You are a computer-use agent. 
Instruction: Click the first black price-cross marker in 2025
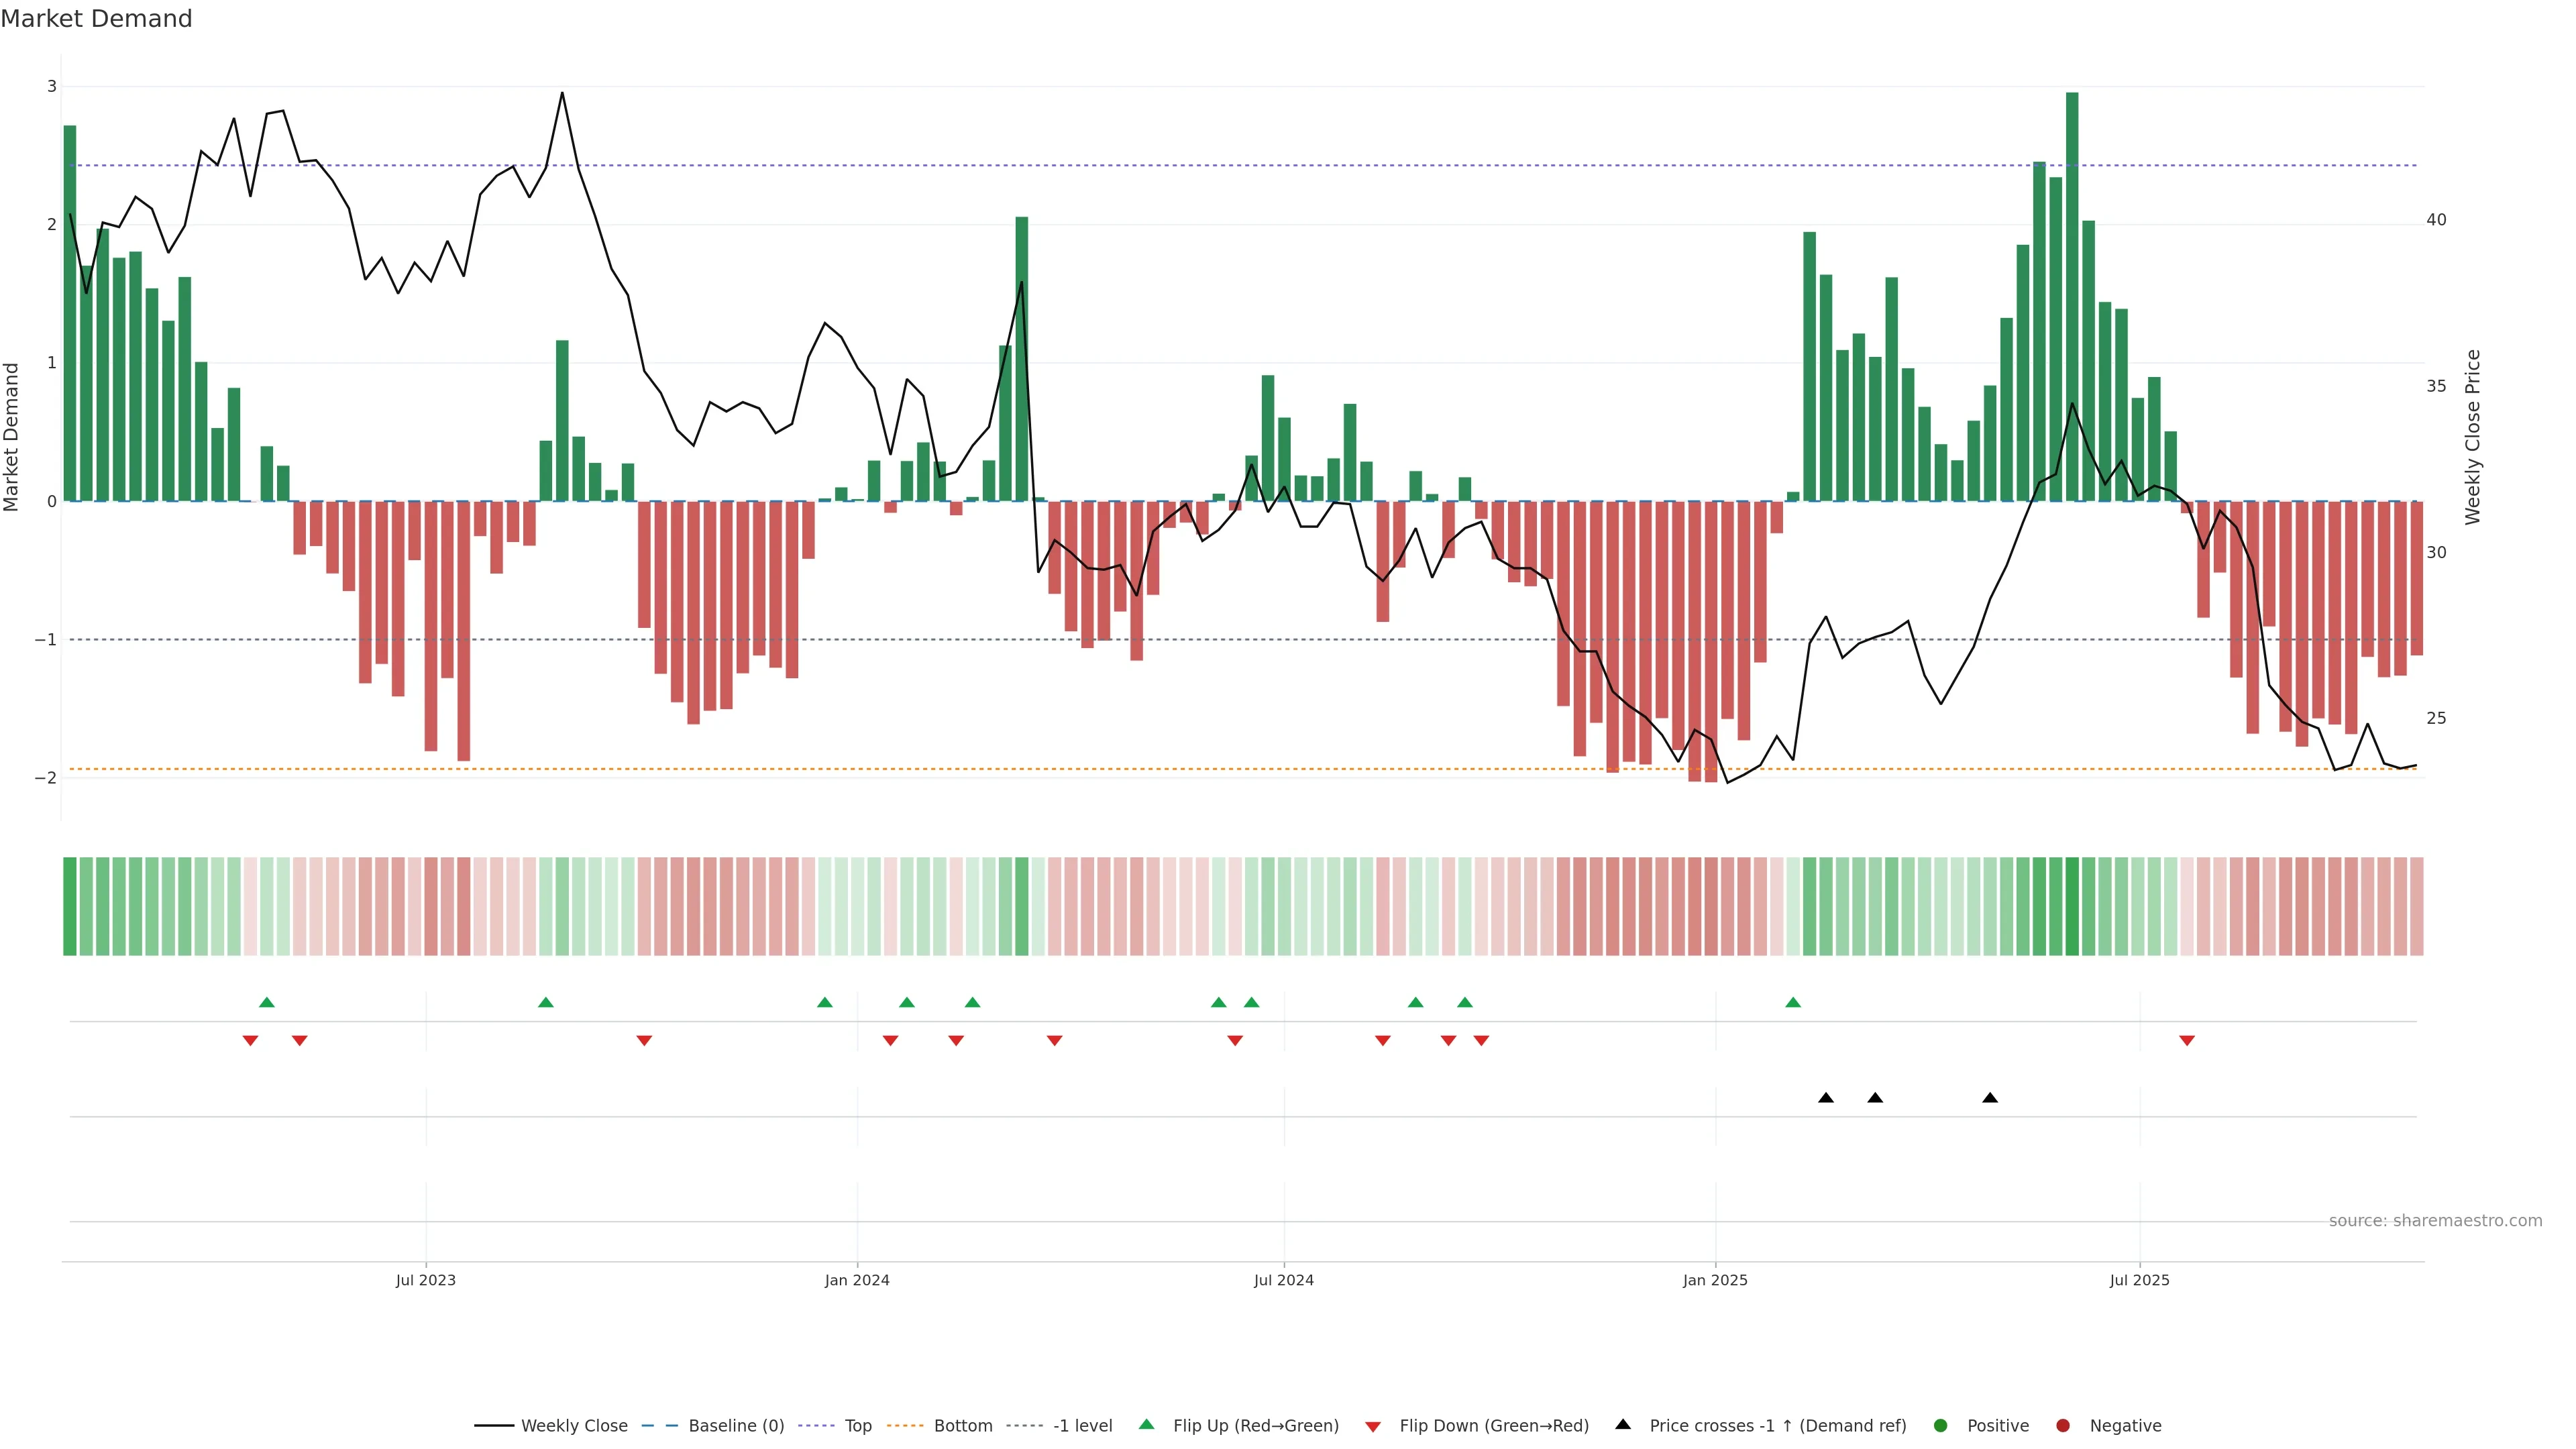tap(1826, 1098)
